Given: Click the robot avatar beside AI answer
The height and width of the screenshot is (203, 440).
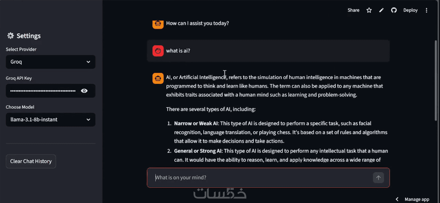Looking at the screenshot, I should tap(158, 78).
